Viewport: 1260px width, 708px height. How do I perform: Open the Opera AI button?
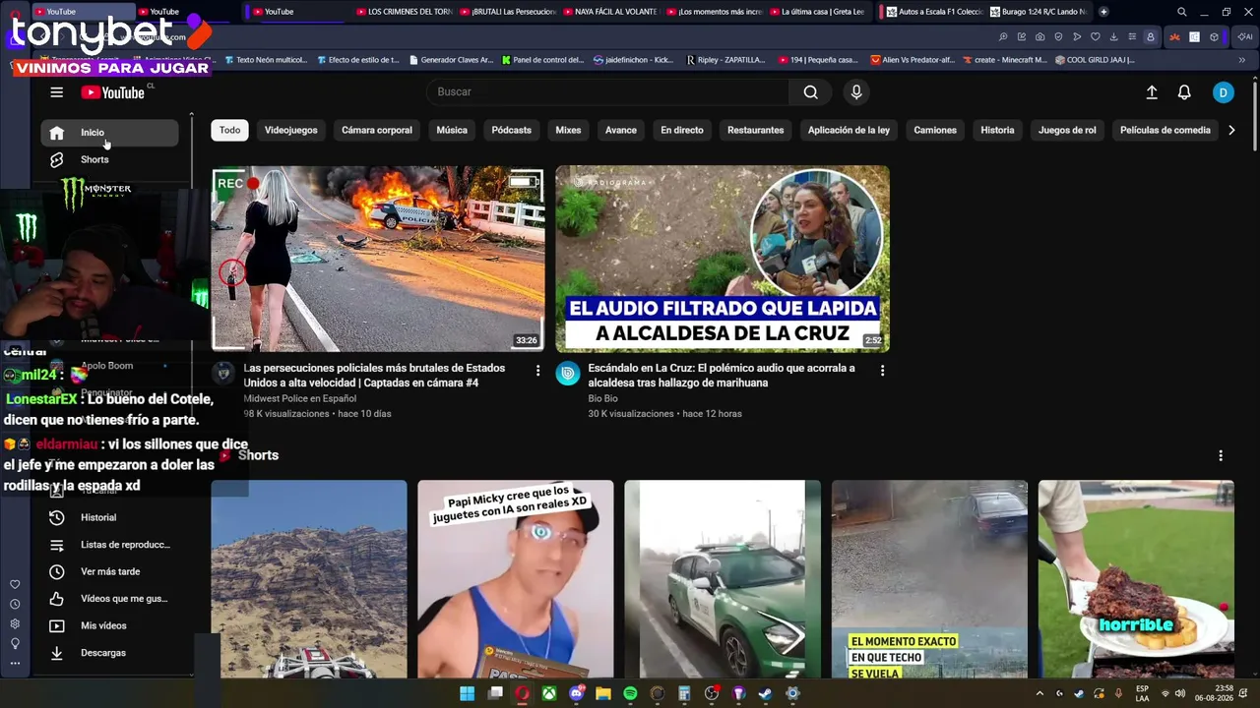[x=1244, y=37]
